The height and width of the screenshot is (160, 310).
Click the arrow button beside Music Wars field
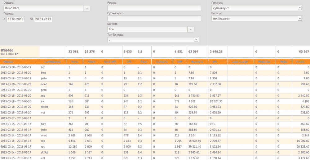[87, 8]
